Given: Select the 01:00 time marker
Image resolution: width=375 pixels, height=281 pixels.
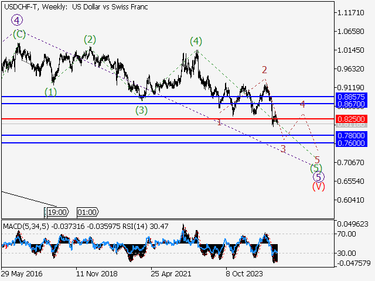Looking at the screenshot, I should 87,212.
